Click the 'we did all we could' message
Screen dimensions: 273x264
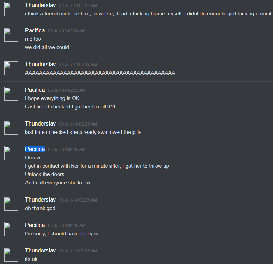[x=47, y=47]
